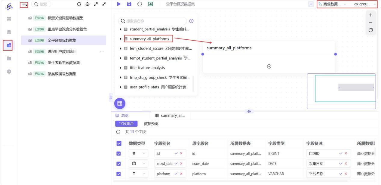This screenshot has height=185, width=381.
Task: Open the cs_grou... schema dropdown
Action: 364,4
